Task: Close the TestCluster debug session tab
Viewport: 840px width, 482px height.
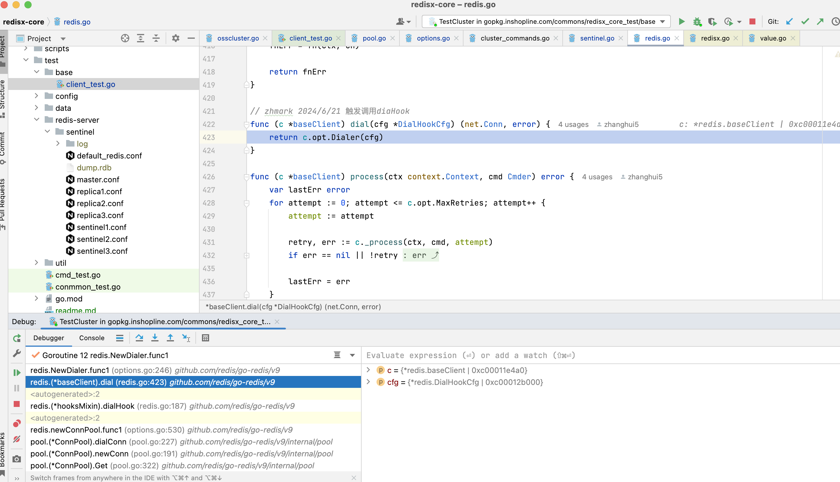Action: 277,322
